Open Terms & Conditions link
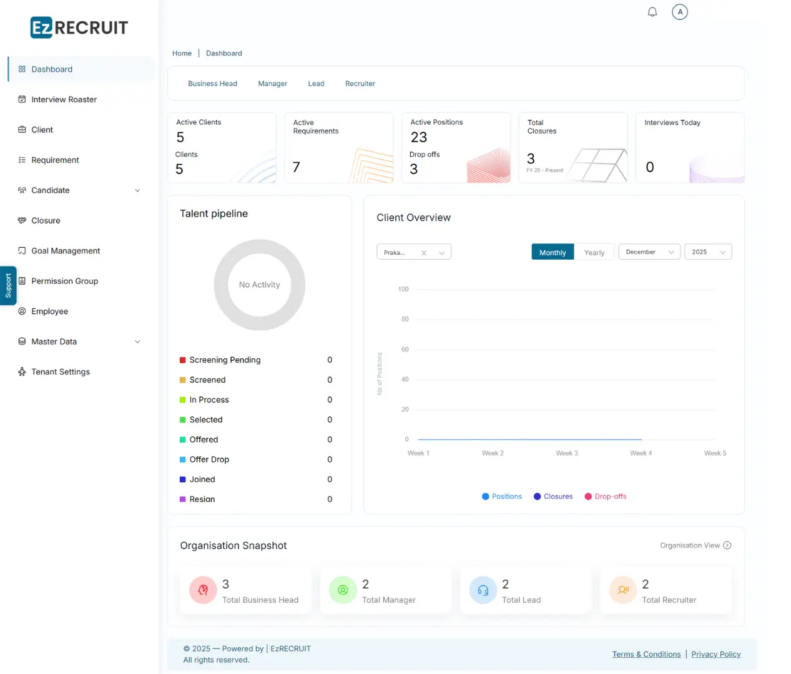 pos(646,654)
